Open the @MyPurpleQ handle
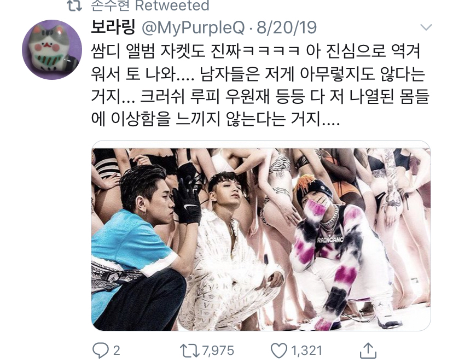This screenshot has height=362, width=453. tap(193, 28)
